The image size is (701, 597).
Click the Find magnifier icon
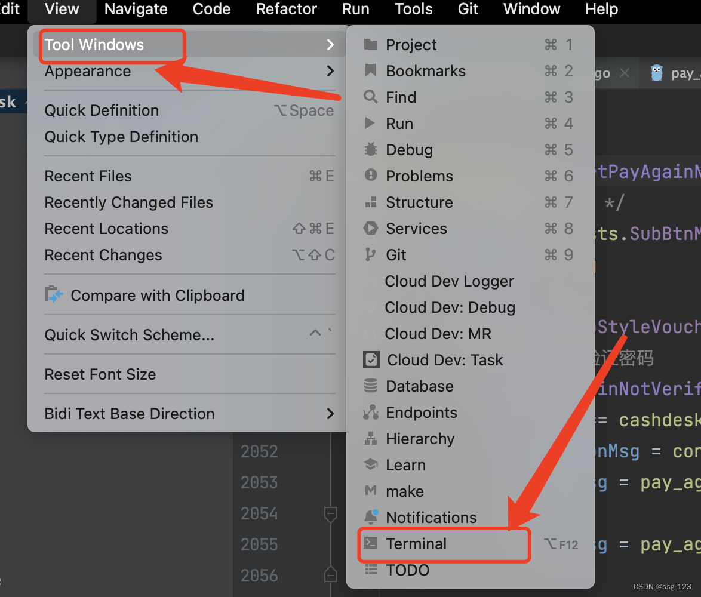tap(371, 97)
